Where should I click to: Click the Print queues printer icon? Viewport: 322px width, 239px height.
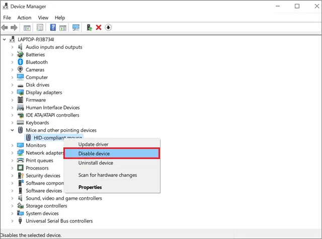(x=20, y=160)
